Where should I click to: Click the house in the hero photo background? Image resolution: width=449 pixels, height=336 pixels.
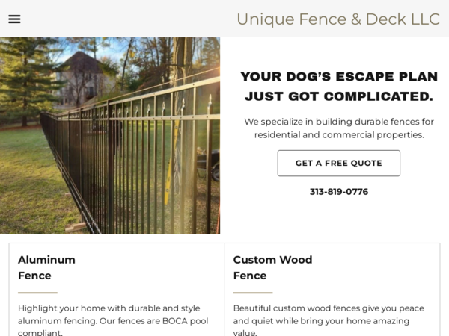83,77
